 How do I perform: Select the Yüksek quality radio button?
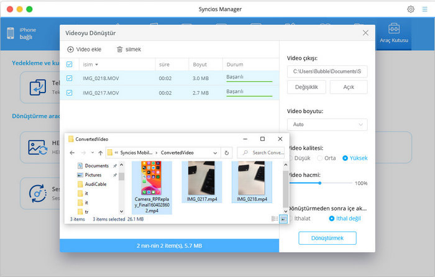click(x=345, y=158)
